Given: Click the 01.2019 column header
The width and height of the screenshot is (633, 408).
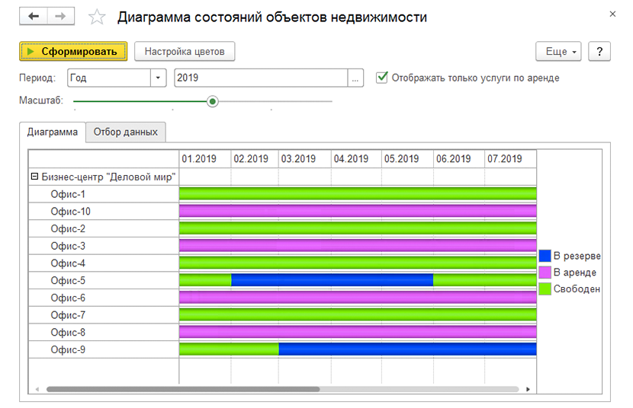Looking at the screenshot, I should coord(205,158).
